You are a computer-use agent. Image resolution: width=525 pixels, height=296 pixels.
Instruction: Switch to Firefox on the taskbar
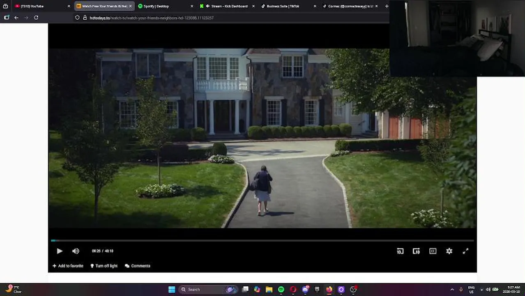(329, 289)
